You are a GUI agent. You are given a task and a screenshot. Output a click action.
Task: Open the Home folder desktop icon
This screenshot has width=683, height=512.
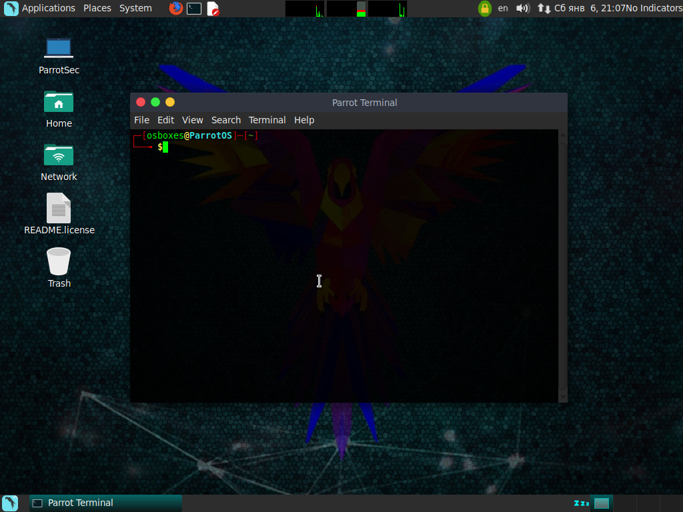click(x=59, y=110)
